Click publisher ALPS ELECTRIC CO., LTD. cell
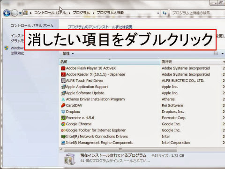Viewport: 225px width, 169px height. point(183,81)
